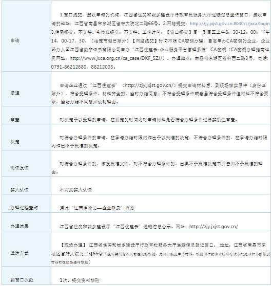Open the zjy.jxjst.gov.cn:8040 login link

229,24
